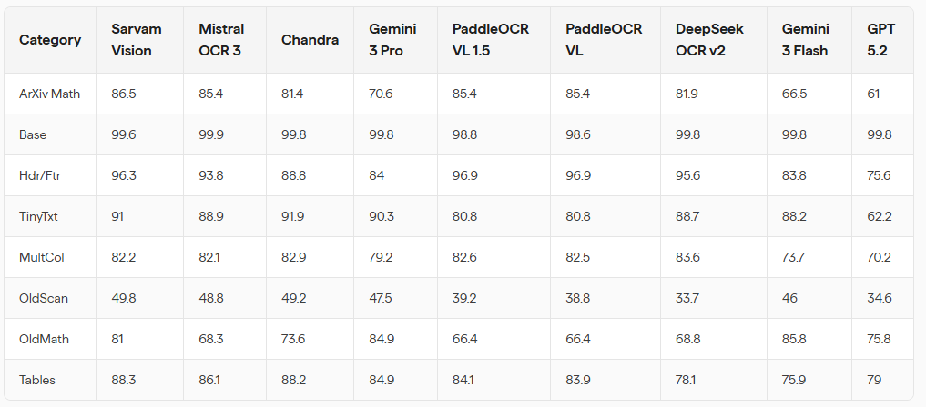Click Sarvam Vision's ArXiv Math score 86.5

point(124,94)
